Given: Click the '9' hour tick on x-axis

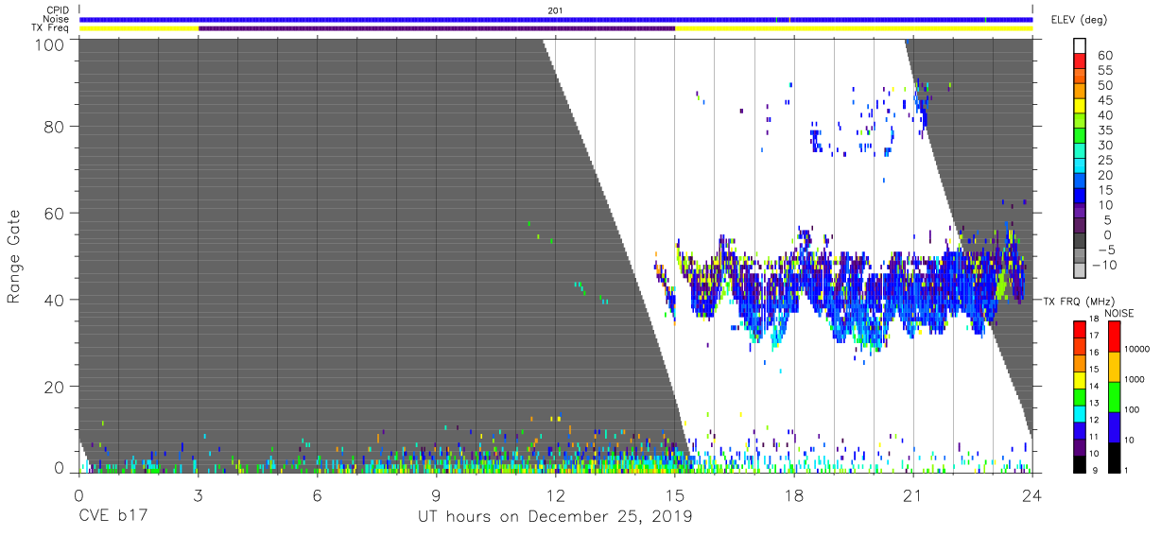Looking at the screenshot, I should point(437,494).
